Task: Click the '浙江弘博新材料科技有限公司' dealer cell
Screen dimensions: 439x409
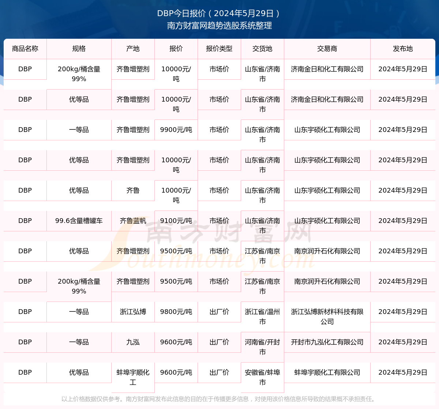Action: coord(327,317)
